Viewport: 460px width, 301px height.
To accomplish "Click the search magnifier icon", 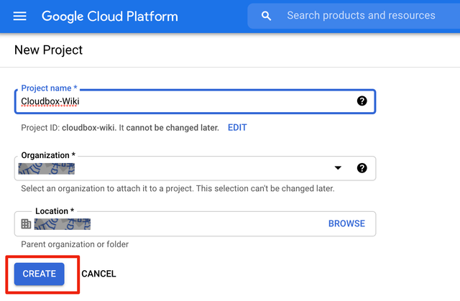I will click(x=266, y=16).
